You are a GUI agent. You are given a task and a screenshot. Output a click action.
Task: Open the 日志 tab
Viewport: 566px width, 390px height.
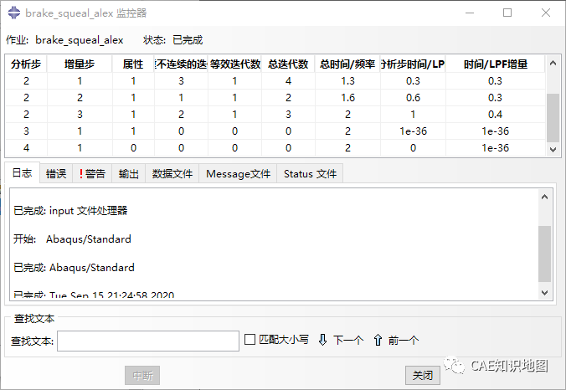pyautogui.click(x=22, y=173)
